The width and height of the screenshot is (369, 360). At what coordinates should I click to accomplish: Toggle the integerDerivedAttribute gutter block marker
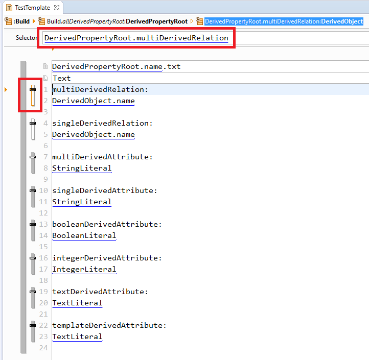(33, 258)
